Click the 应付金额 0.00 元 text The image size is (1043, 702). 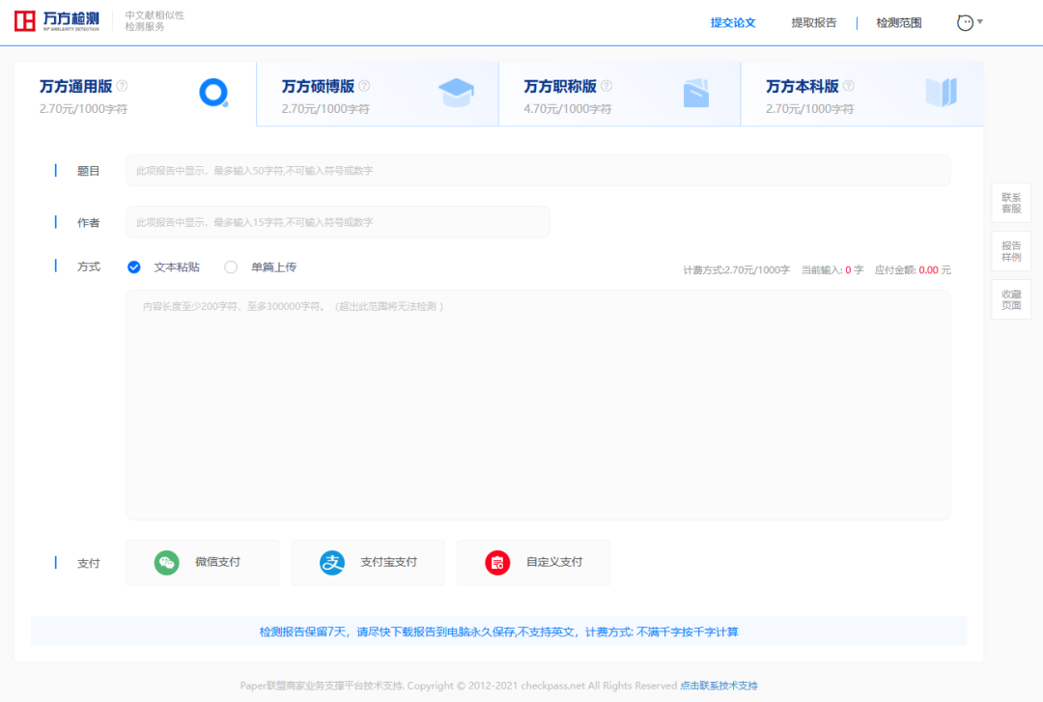click(x=913, y=270)
